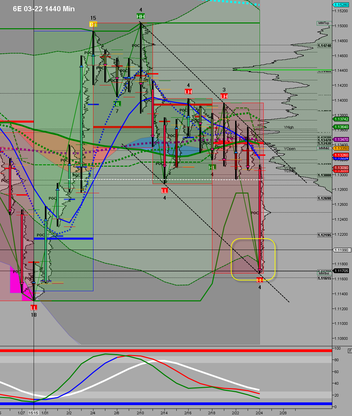Click the 1.12195 profile level label
Viewport: 352px width, 416px height.
(324, 235)
